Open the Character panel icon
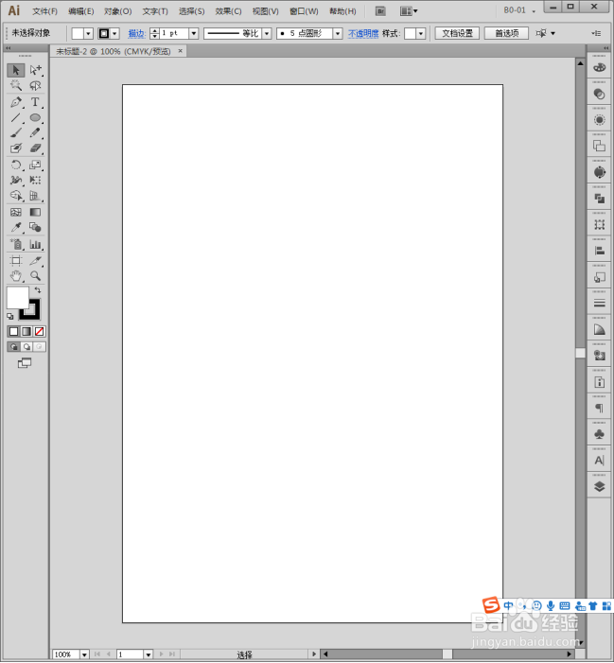Viewport: 614px width, 663px height. pos(599,460)
